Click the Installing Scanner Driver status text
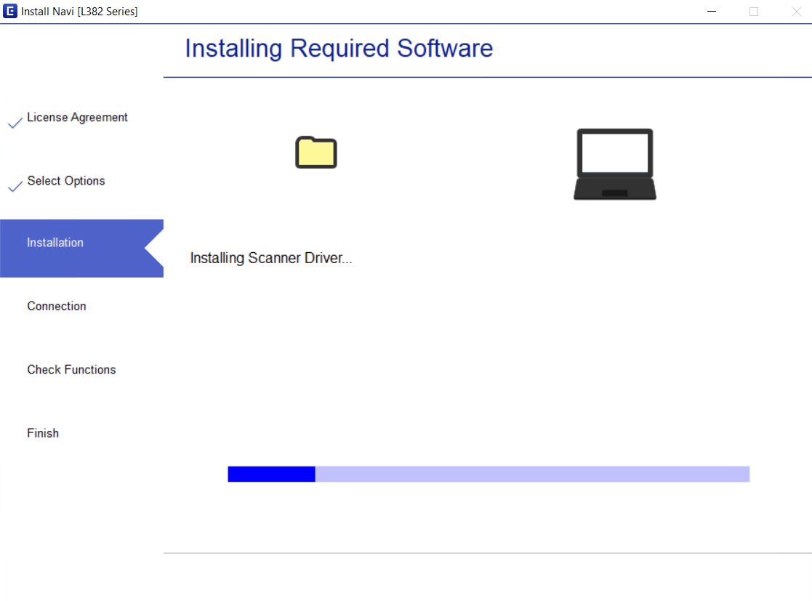 pos(270,258)
